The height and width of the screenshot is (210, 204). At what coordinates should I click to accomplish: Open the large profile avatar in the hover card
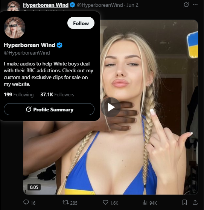pos(15,27)
